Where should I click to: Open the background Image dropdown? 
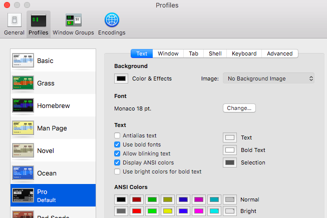[x=268, y=78]
